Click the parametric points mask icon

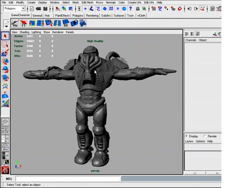point(92,9)
